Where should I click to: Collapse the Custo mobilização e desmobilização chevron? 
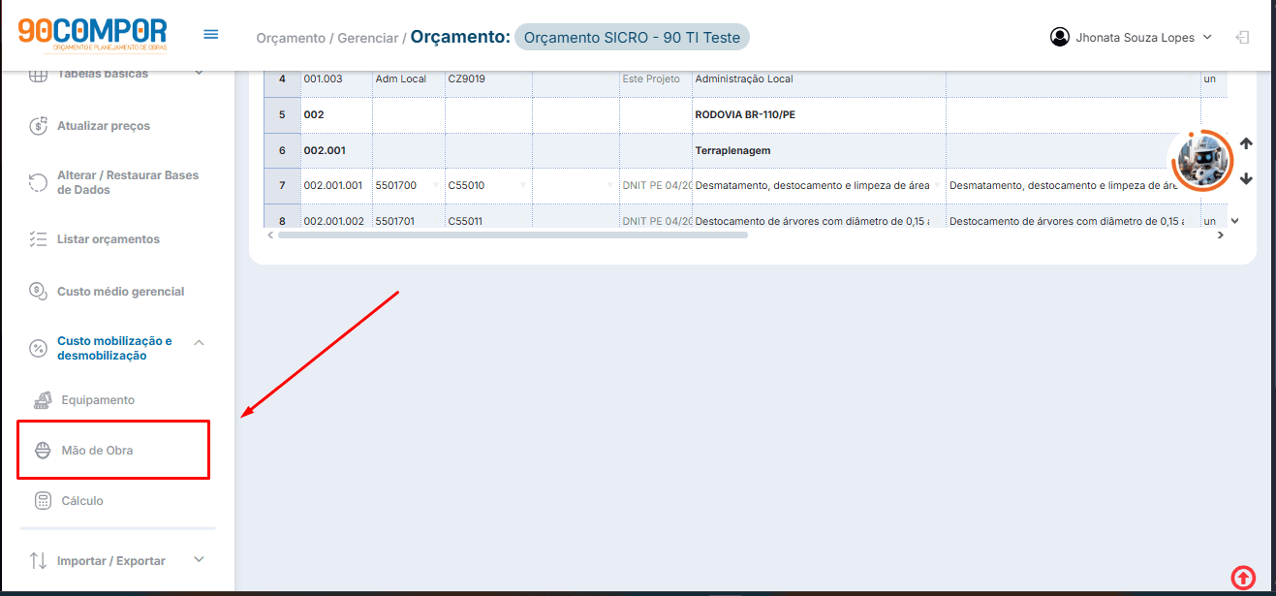(199, 342)
